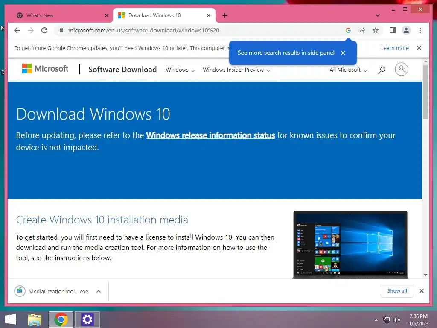The image size is (437, 328).
Task: Bookmark this page with the star
Action: pyautogui.click(x=376, y=30)
